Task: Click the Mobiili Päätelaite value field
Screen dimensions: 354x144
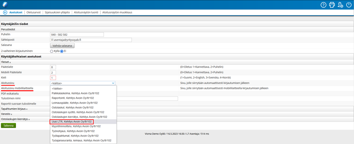Action: click(x=53, y=73)
